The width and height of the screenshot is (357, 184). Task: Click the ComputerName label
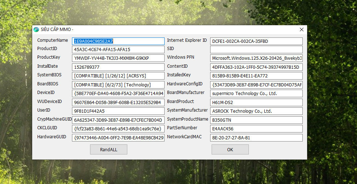(x=52, y=40)
